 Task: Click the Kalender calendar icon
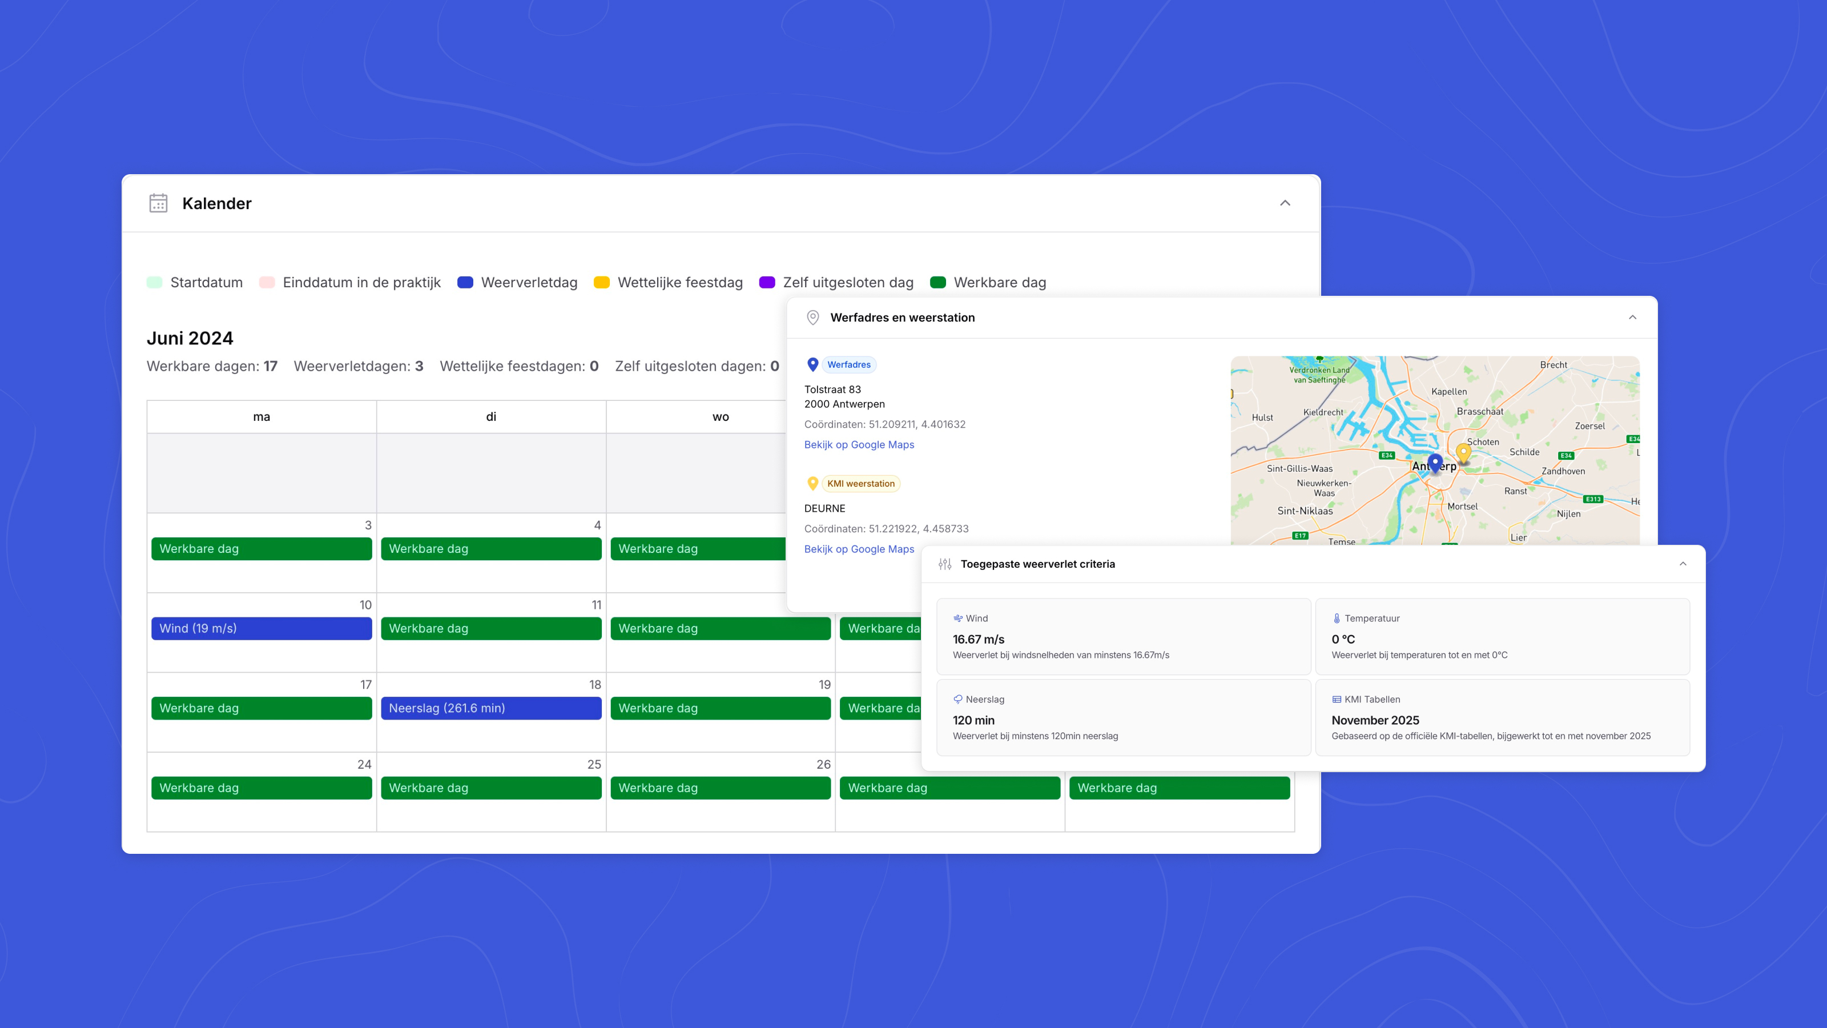pos(158,203)
